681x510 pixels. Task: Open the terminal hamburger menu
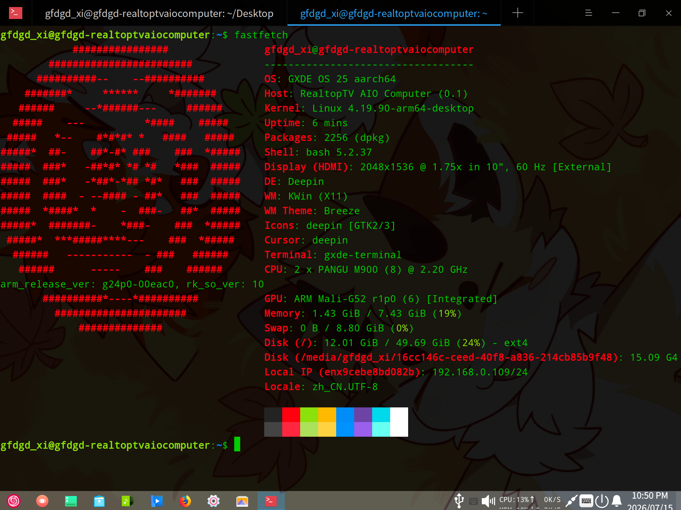[x=588, y=13]
